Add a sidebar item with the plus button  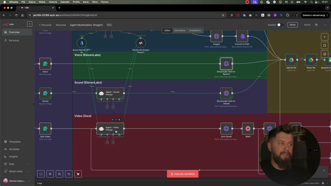(29, 24)
